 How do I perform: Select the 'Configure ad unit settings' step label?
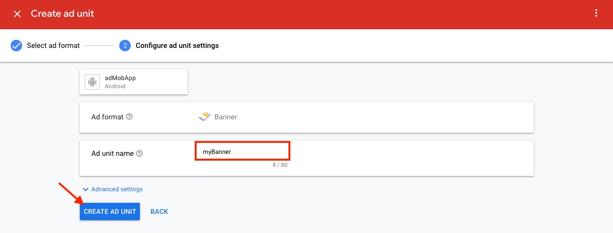click(177, 46)
